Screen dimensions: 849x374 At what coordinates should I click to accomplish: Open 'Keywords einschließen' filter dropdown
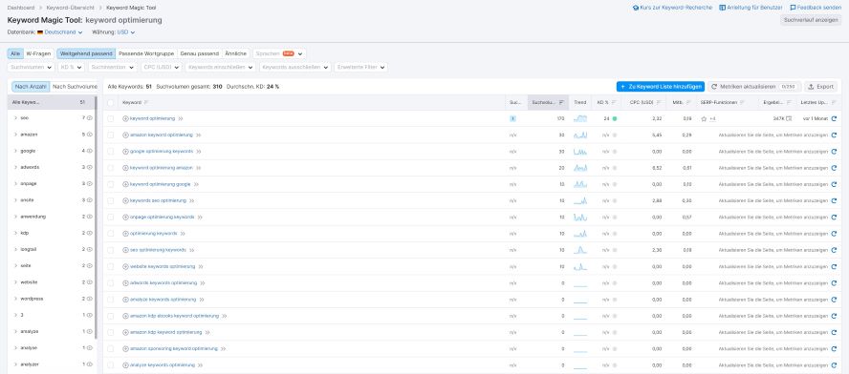point(220,68)
